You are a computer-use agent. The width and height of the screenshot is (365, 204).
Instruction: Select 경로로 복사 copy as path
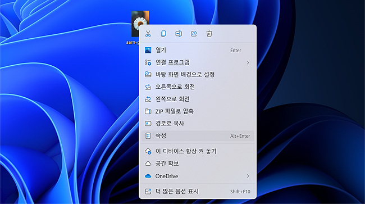(198, 124)
